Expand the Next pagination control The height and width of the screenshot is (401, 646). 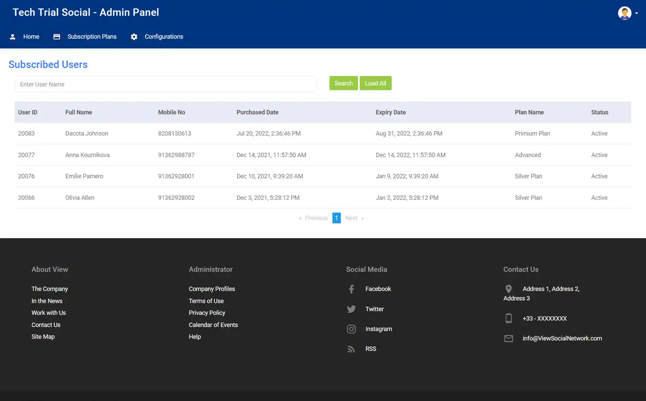click(x=351, y=218)
